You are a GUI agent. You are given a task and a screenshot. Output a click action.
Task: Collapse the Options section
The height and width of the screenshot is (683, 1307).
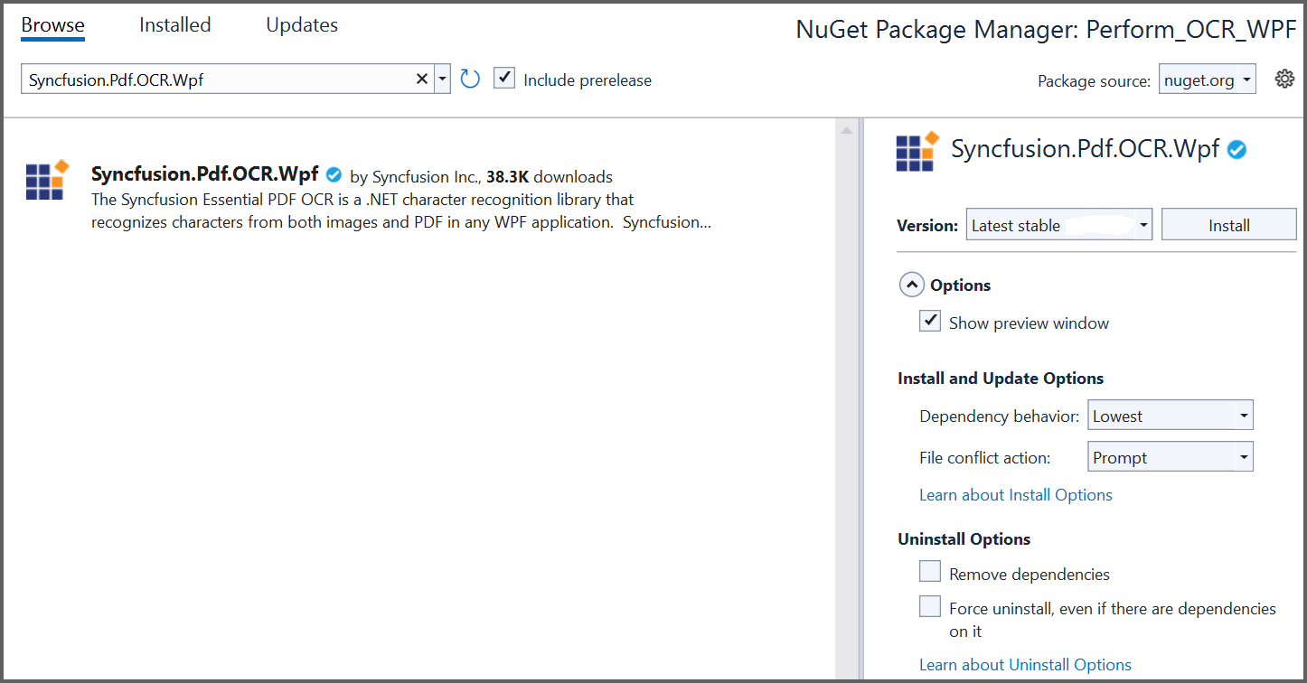pyautogui.click(x=911, y=285)
